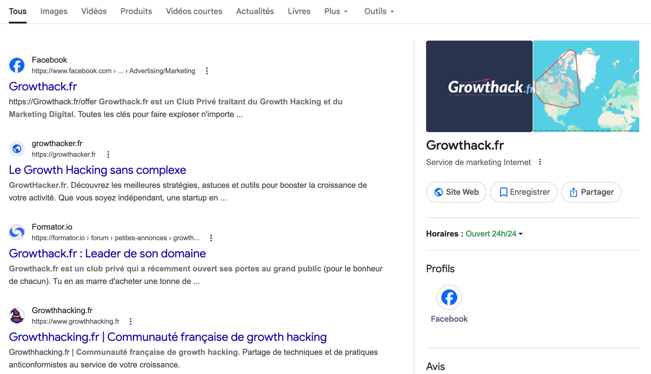This screenshot has height=374, width=651.
Task: Select the Tous tab
Action: (x=18, y=11)
